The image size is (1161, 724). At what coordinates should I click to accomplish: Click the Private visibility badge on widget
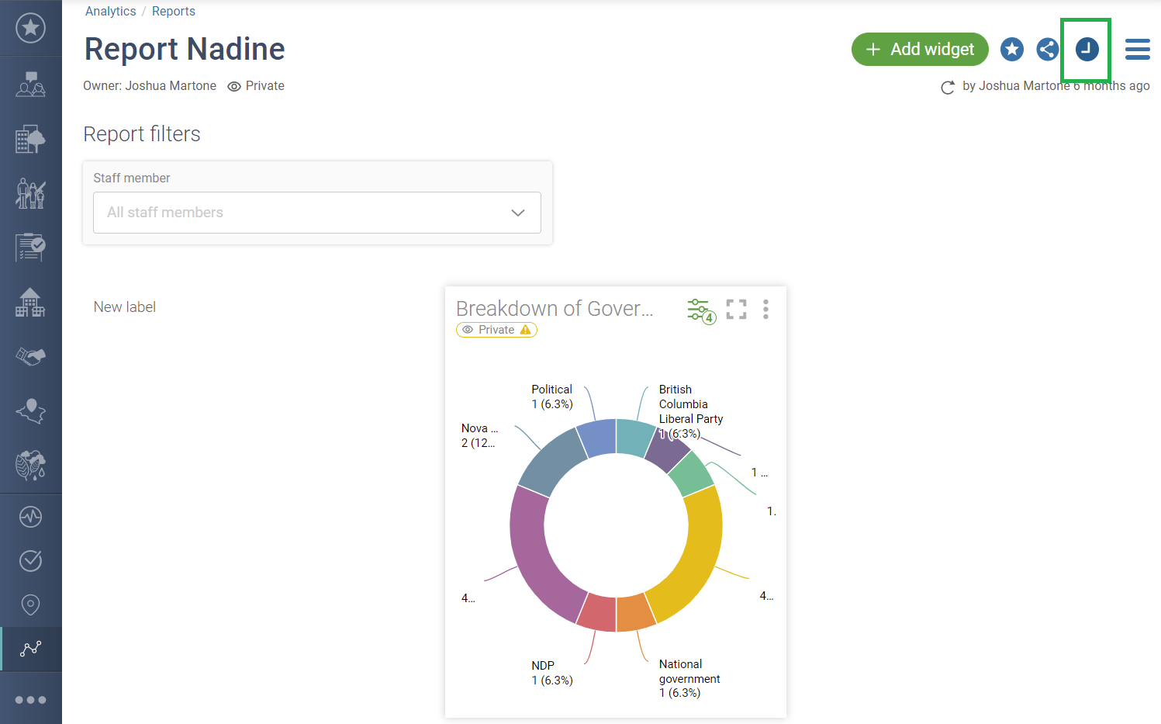click(496, 330)
